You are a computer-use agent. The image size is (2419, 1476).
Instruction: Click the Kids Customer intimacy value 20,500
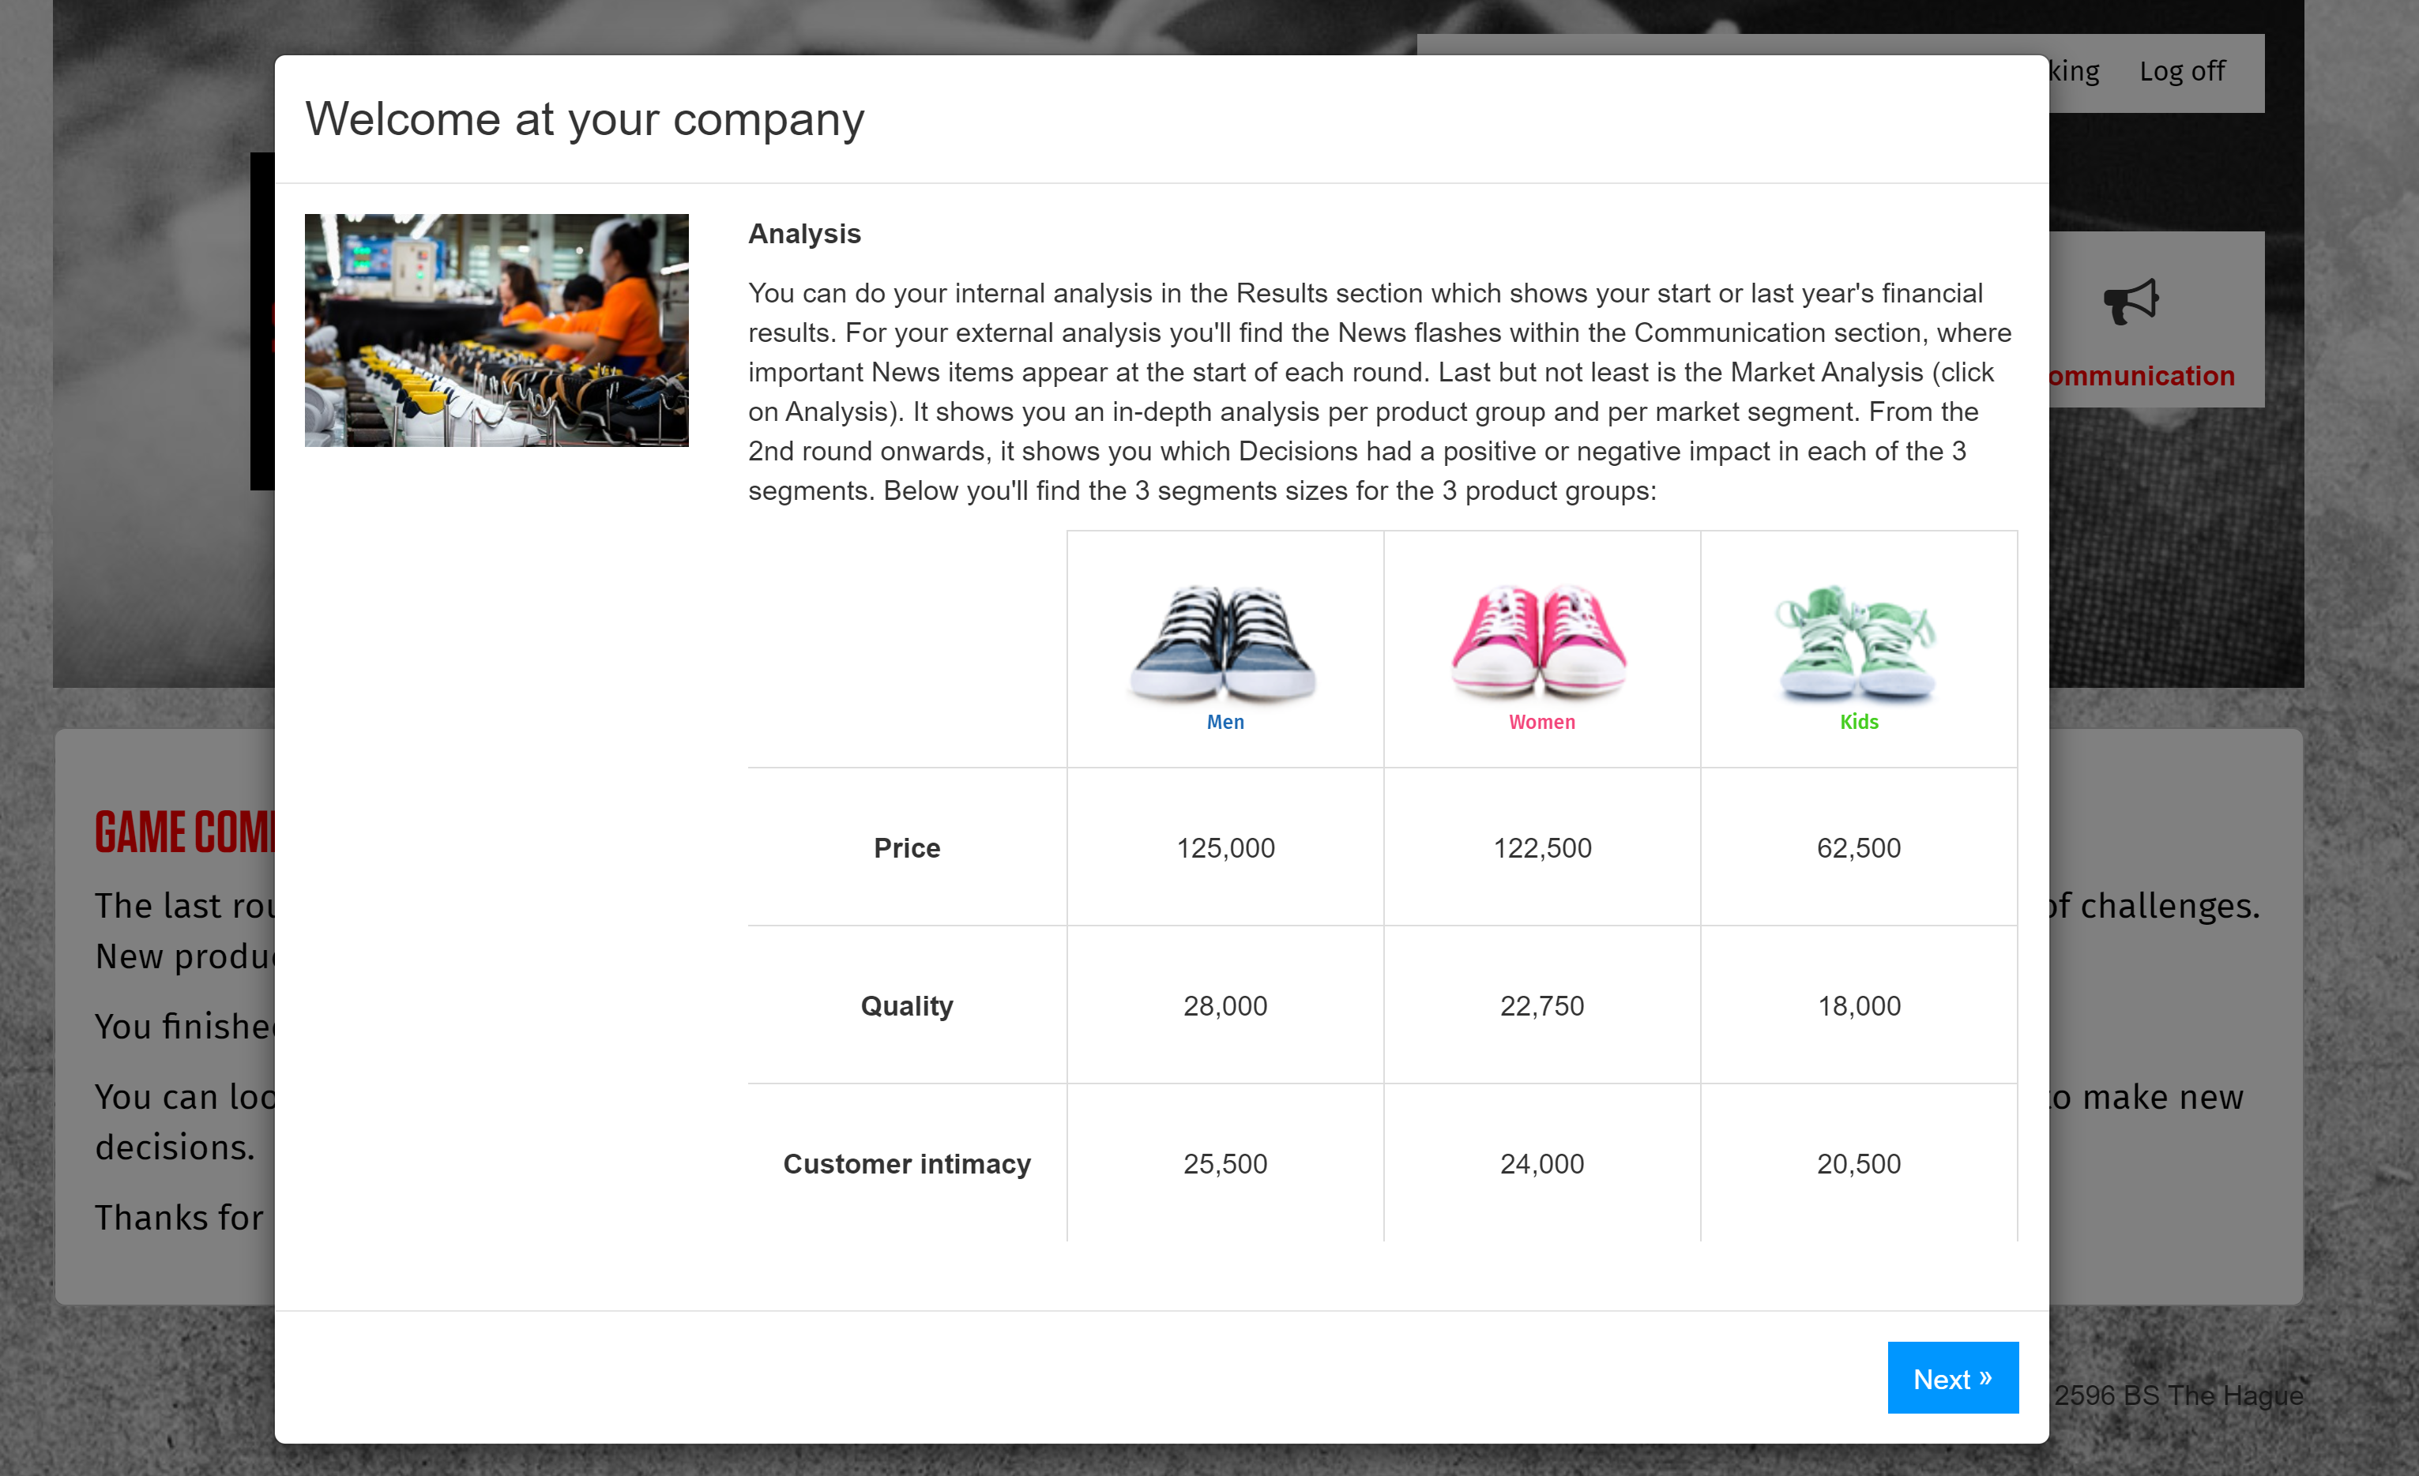(1858, 1164)
